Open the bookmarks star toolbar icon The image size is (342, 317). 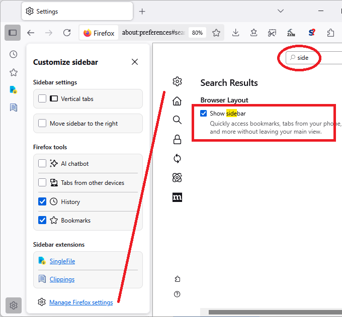click(253, 33)
